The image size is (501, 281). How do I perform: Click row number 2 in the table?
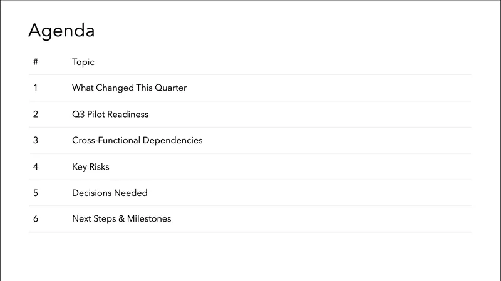[36, 115]
